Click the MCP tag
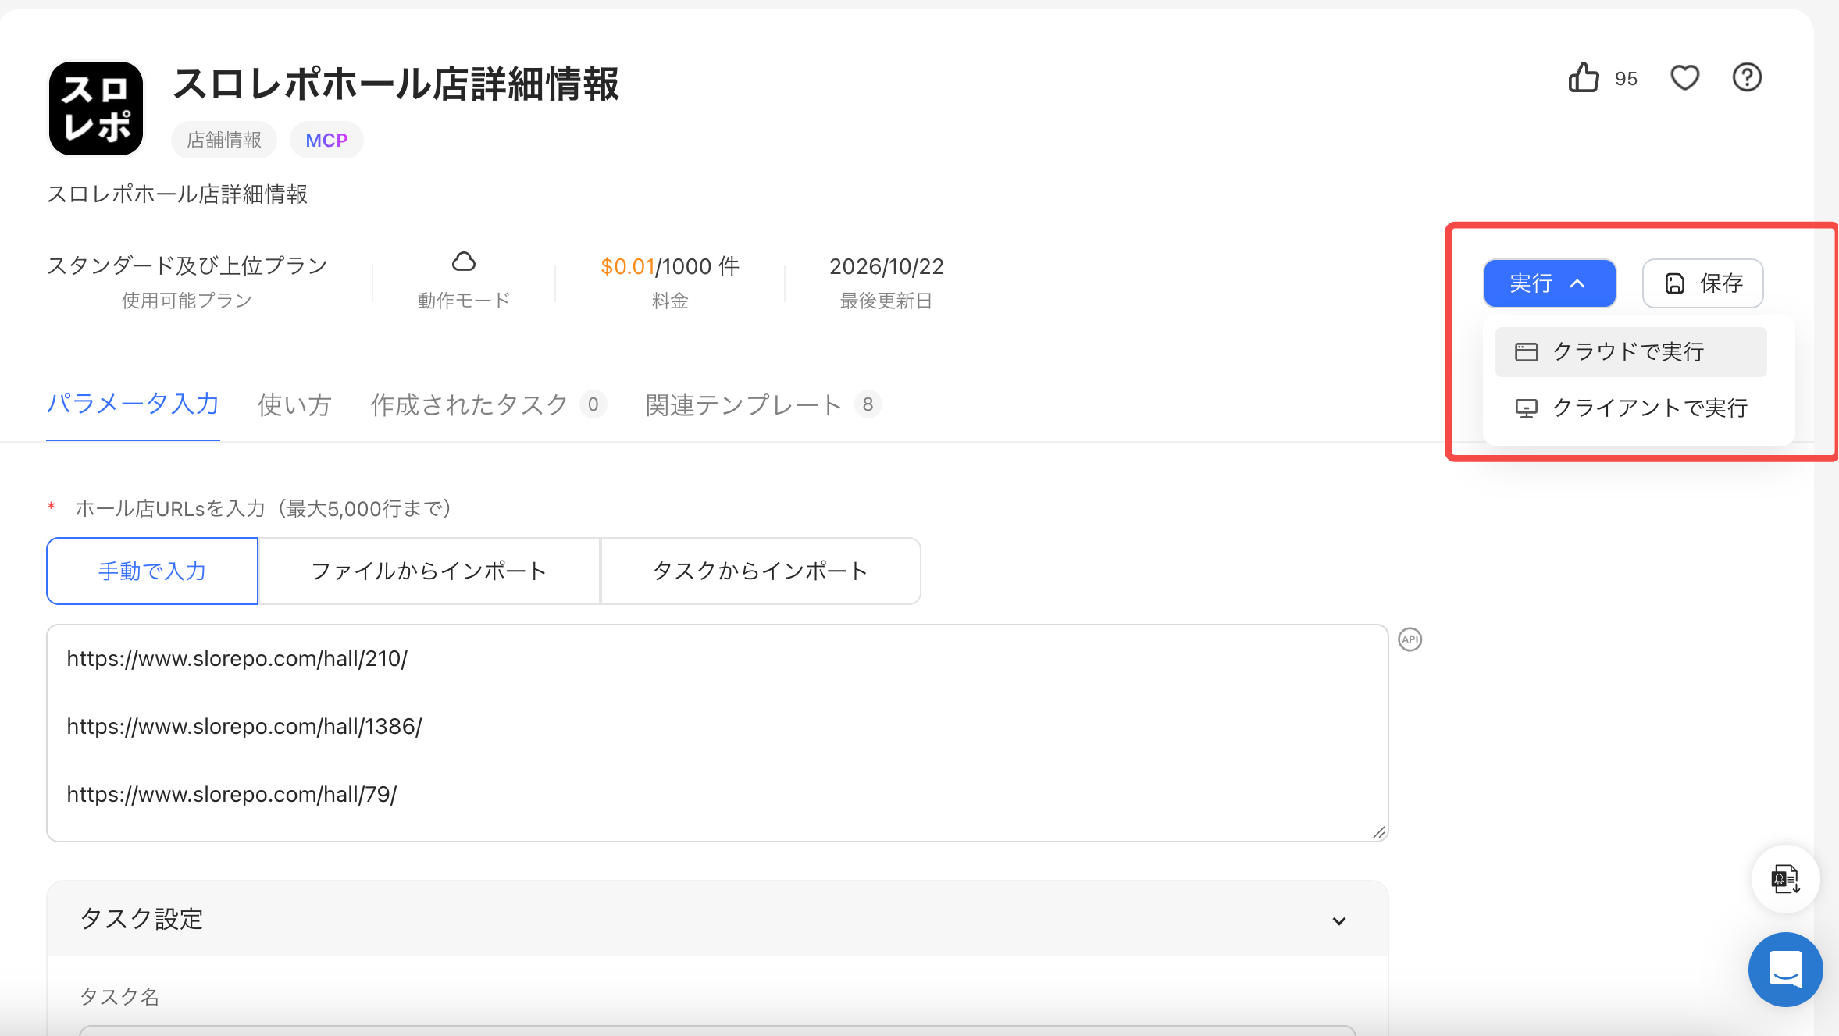The image size is (1839, 1036). (326, 140)
